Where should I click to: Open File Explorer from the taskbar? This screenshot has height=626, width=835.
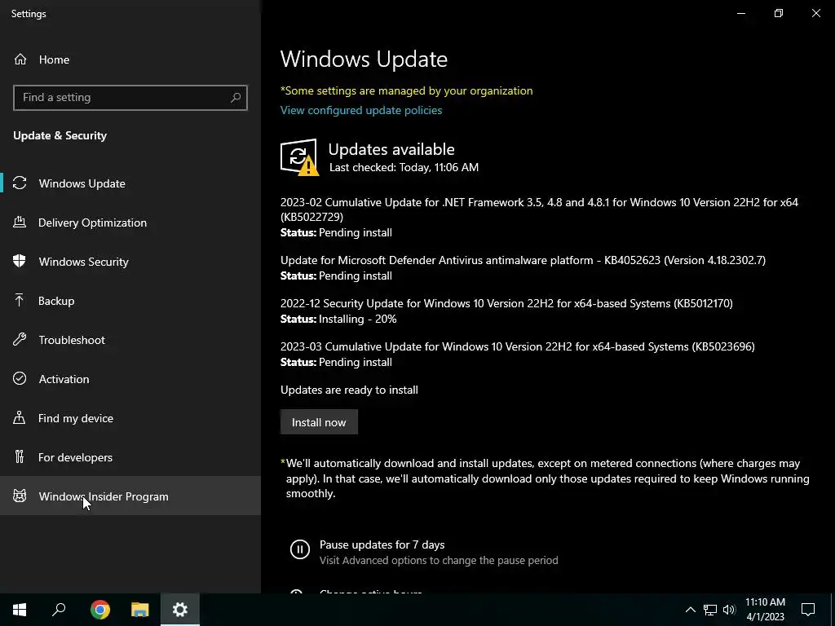(140, 610)
